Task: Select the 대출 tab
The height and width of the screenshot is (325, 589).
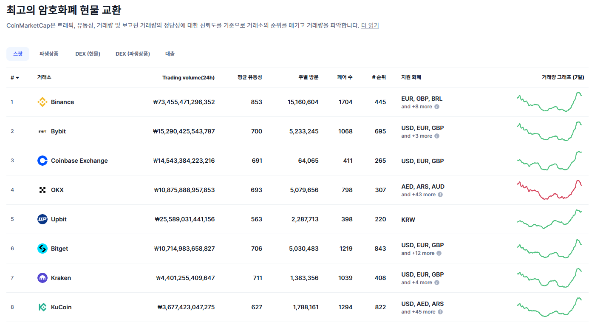Action: (x=170, y=54)
